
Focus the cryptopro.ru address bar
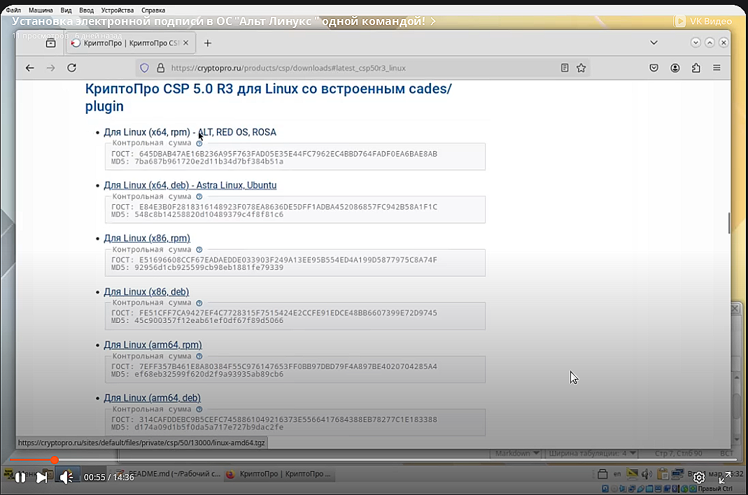(362, 69)
